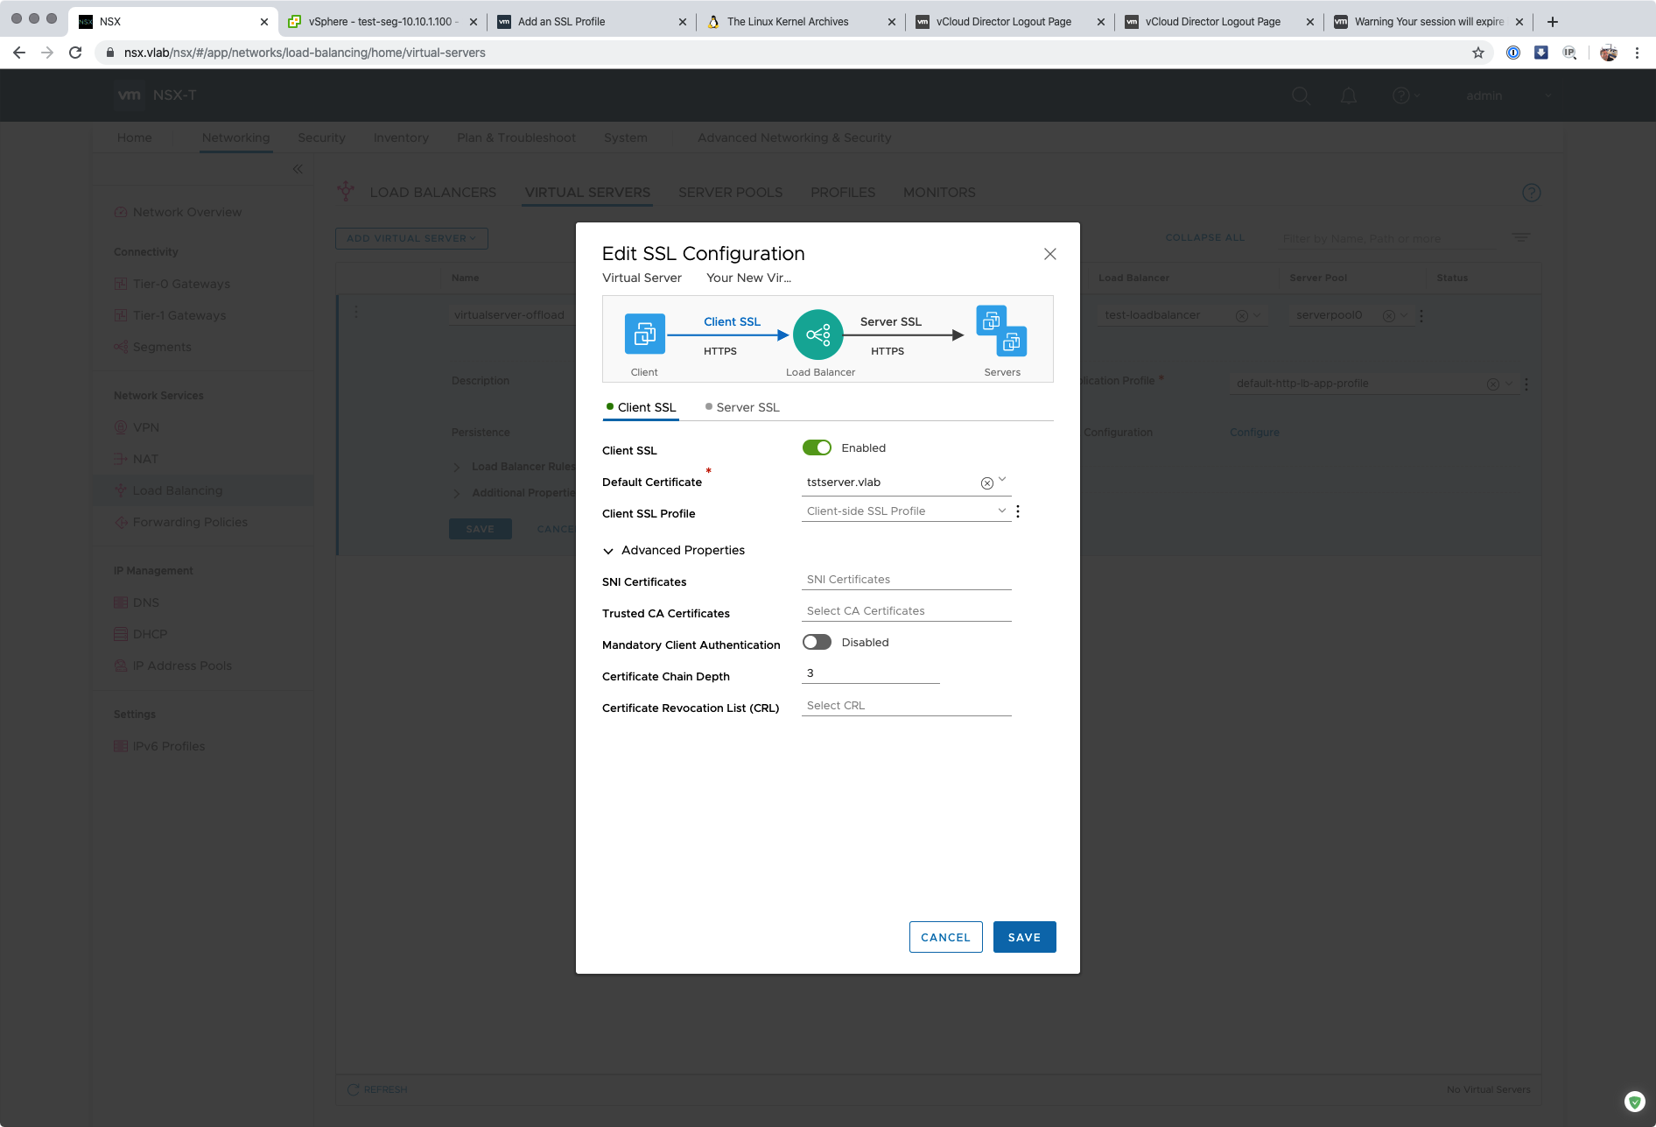Click the Servers icon in SSL diagram
1656x1127 pixels.
[1001, 332]
